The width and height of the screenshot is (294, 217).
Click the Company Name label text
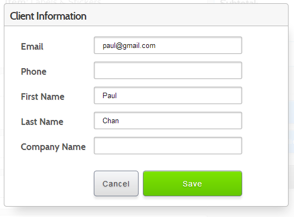53,147
